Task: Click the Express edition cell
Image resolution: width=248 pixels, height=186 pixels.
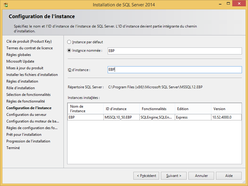Action: 193,117
